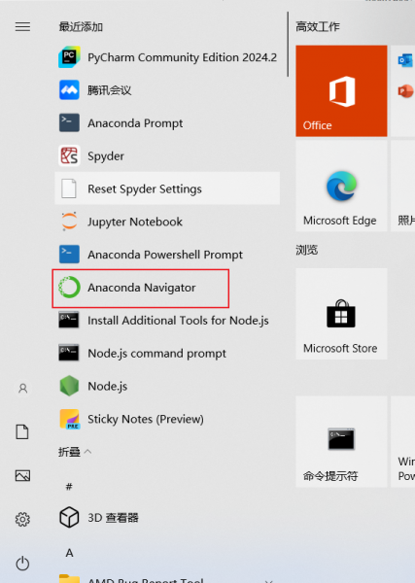Viewport: 415px width, 583px height.
Task: Click the 浏览 group heading
Action: 307,250
